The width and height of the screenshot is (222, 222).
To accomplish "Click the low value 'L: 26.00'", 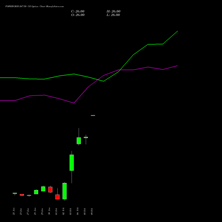I will pos(113,15).
